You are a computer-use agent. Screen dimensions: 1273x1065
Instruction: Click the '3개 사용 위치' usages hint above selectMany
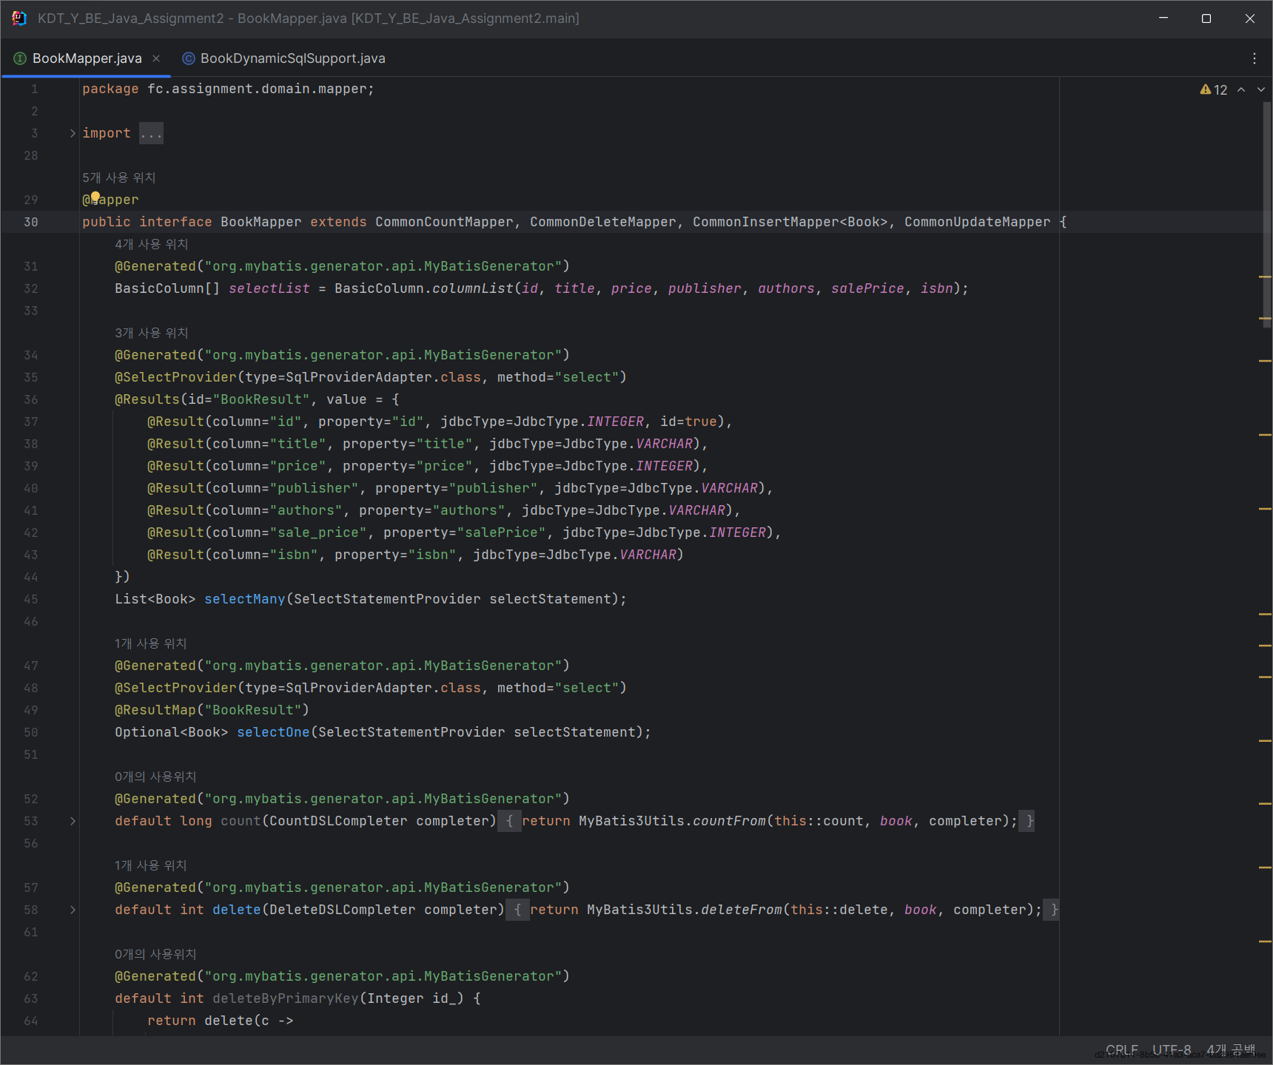[x=152, y=333]
